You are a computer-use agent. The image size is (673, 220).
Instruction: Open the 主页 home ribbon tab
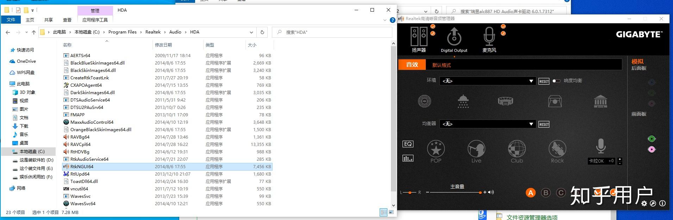coord(30,20)
